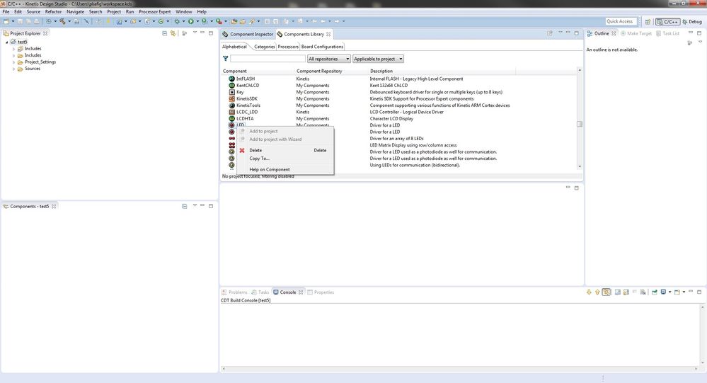Open the Refactor menu
707x383 pixels.
53,12
